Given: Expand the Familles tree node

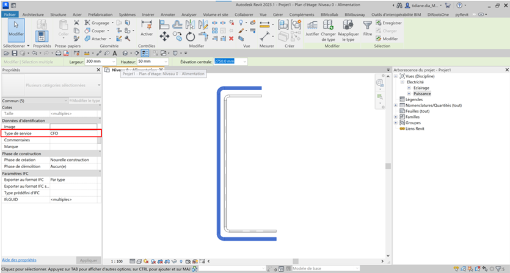Looking at the screenshot, I should (x=396, y=117).
